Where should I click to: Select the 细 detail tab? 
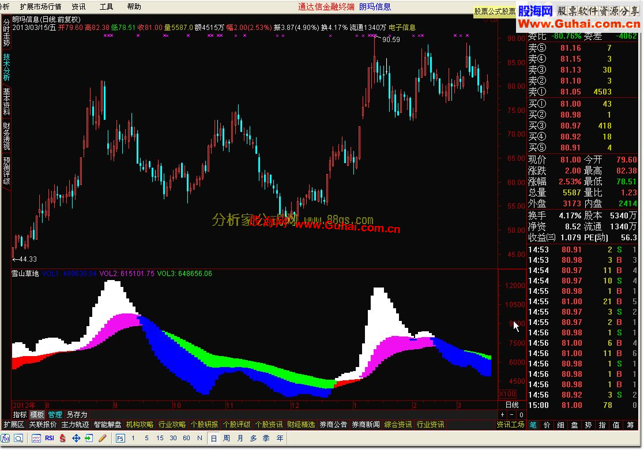click(x=561, y=425)
